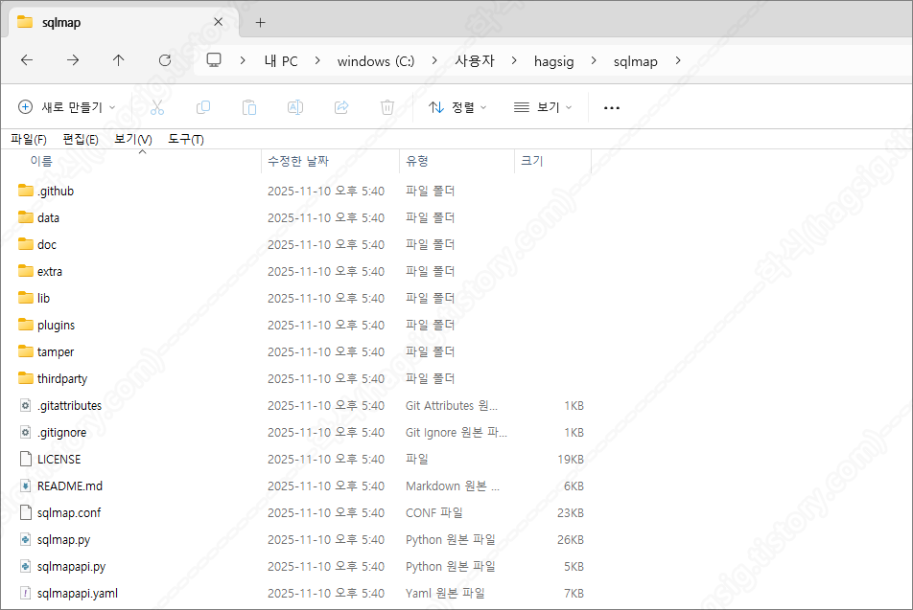
Task: Click sqlmap in the address bar
Action: [635, 61]
